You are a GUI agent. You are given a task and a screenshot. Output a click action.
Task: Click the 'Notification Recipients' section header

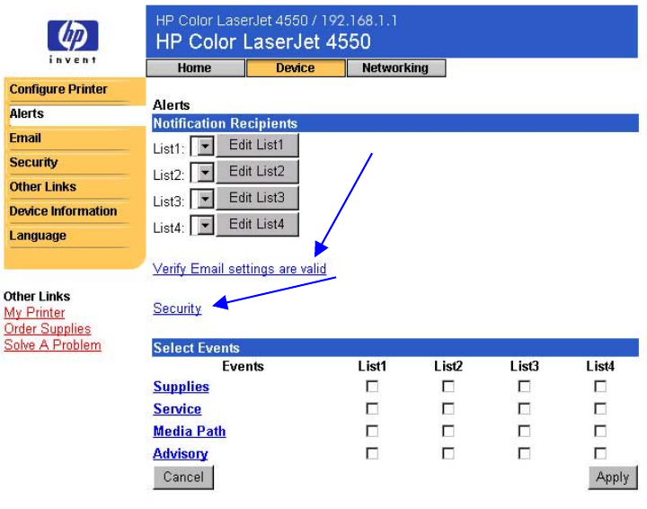pyautogui.click(x=394, y=123)
